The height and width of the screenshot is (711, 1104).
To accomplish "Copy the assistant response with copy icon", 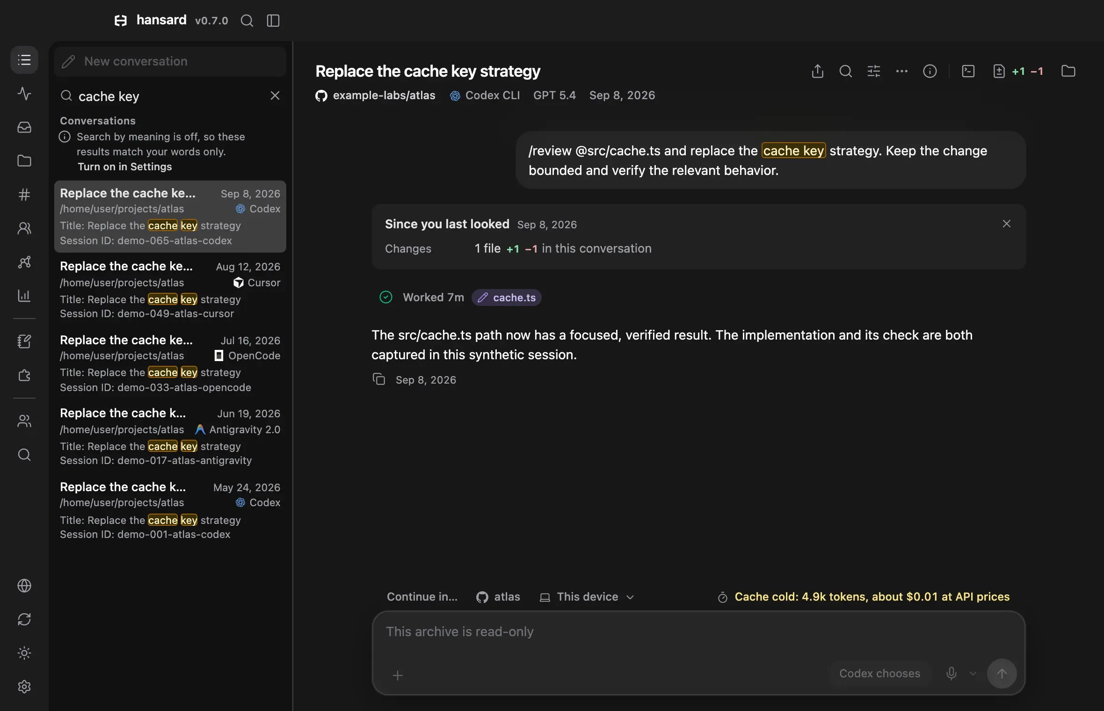I will pos(379,379).
